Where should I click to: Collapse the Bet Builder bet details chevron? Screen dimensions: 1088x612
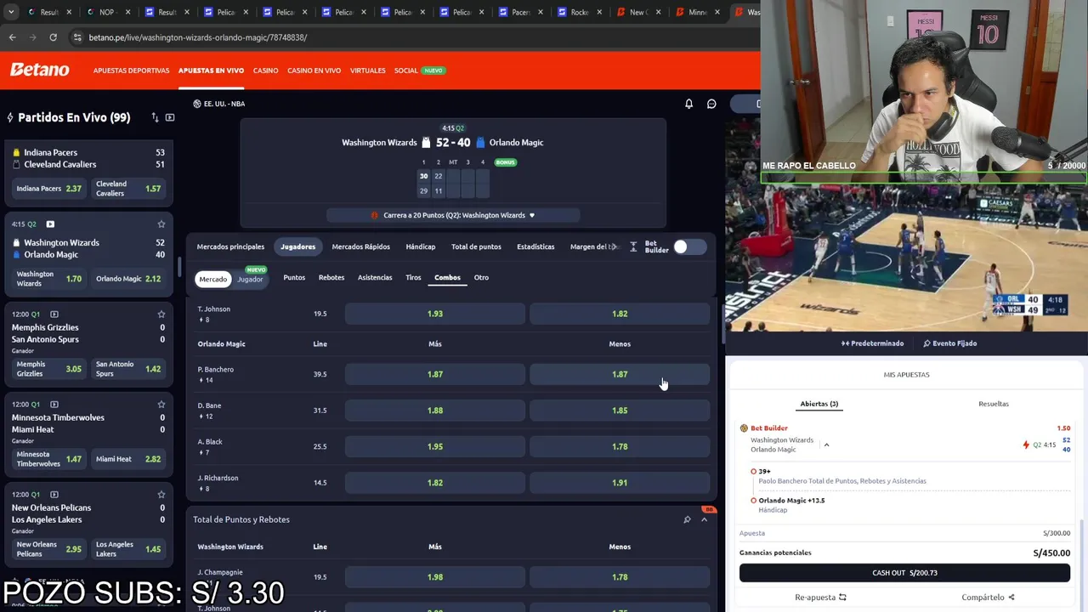click(x=826, y=445)
